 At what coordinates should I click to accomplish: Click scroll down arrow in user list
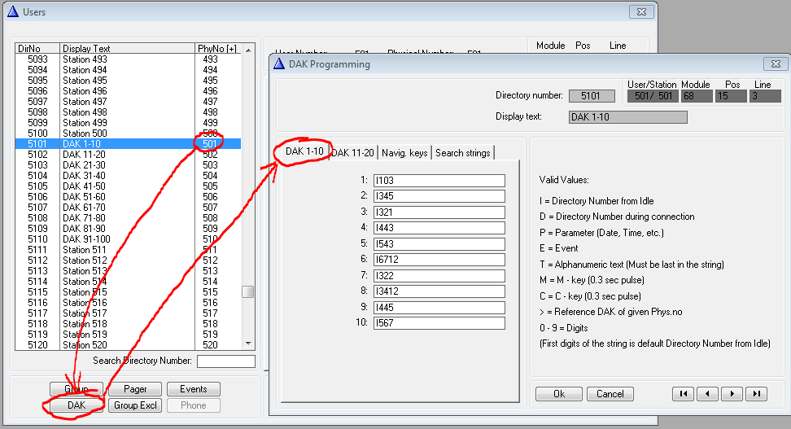point(248,346)
